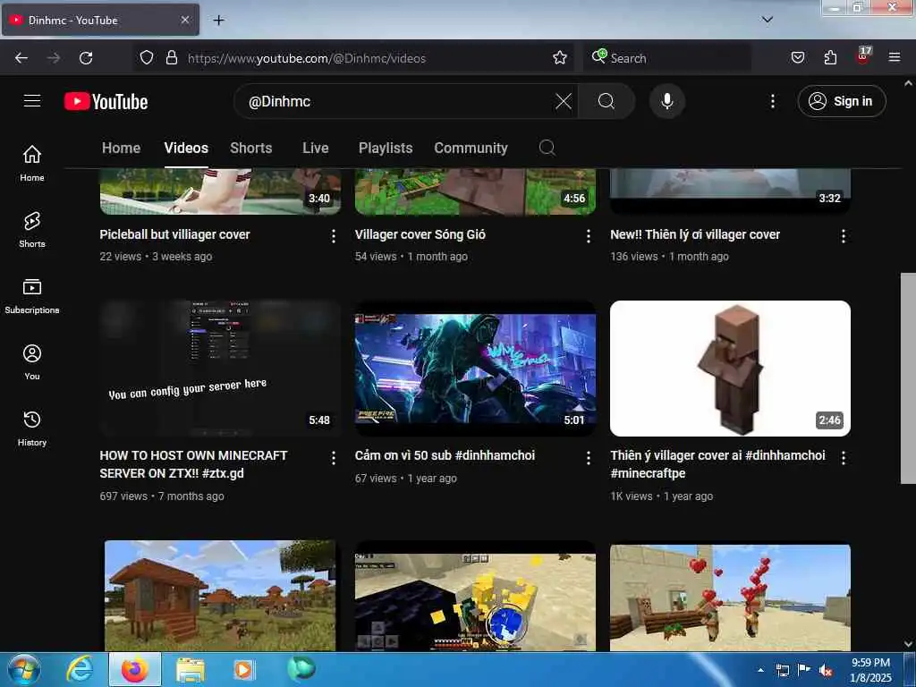The image size is (916, 687).
Task: Open options for HOW TO HOST OWN MINECRAFT video
Action: [333, 458]
